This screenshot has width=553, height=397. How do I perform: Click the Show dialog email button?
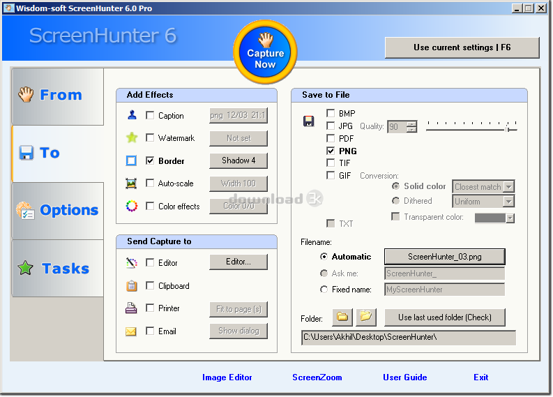coord(238,331)
